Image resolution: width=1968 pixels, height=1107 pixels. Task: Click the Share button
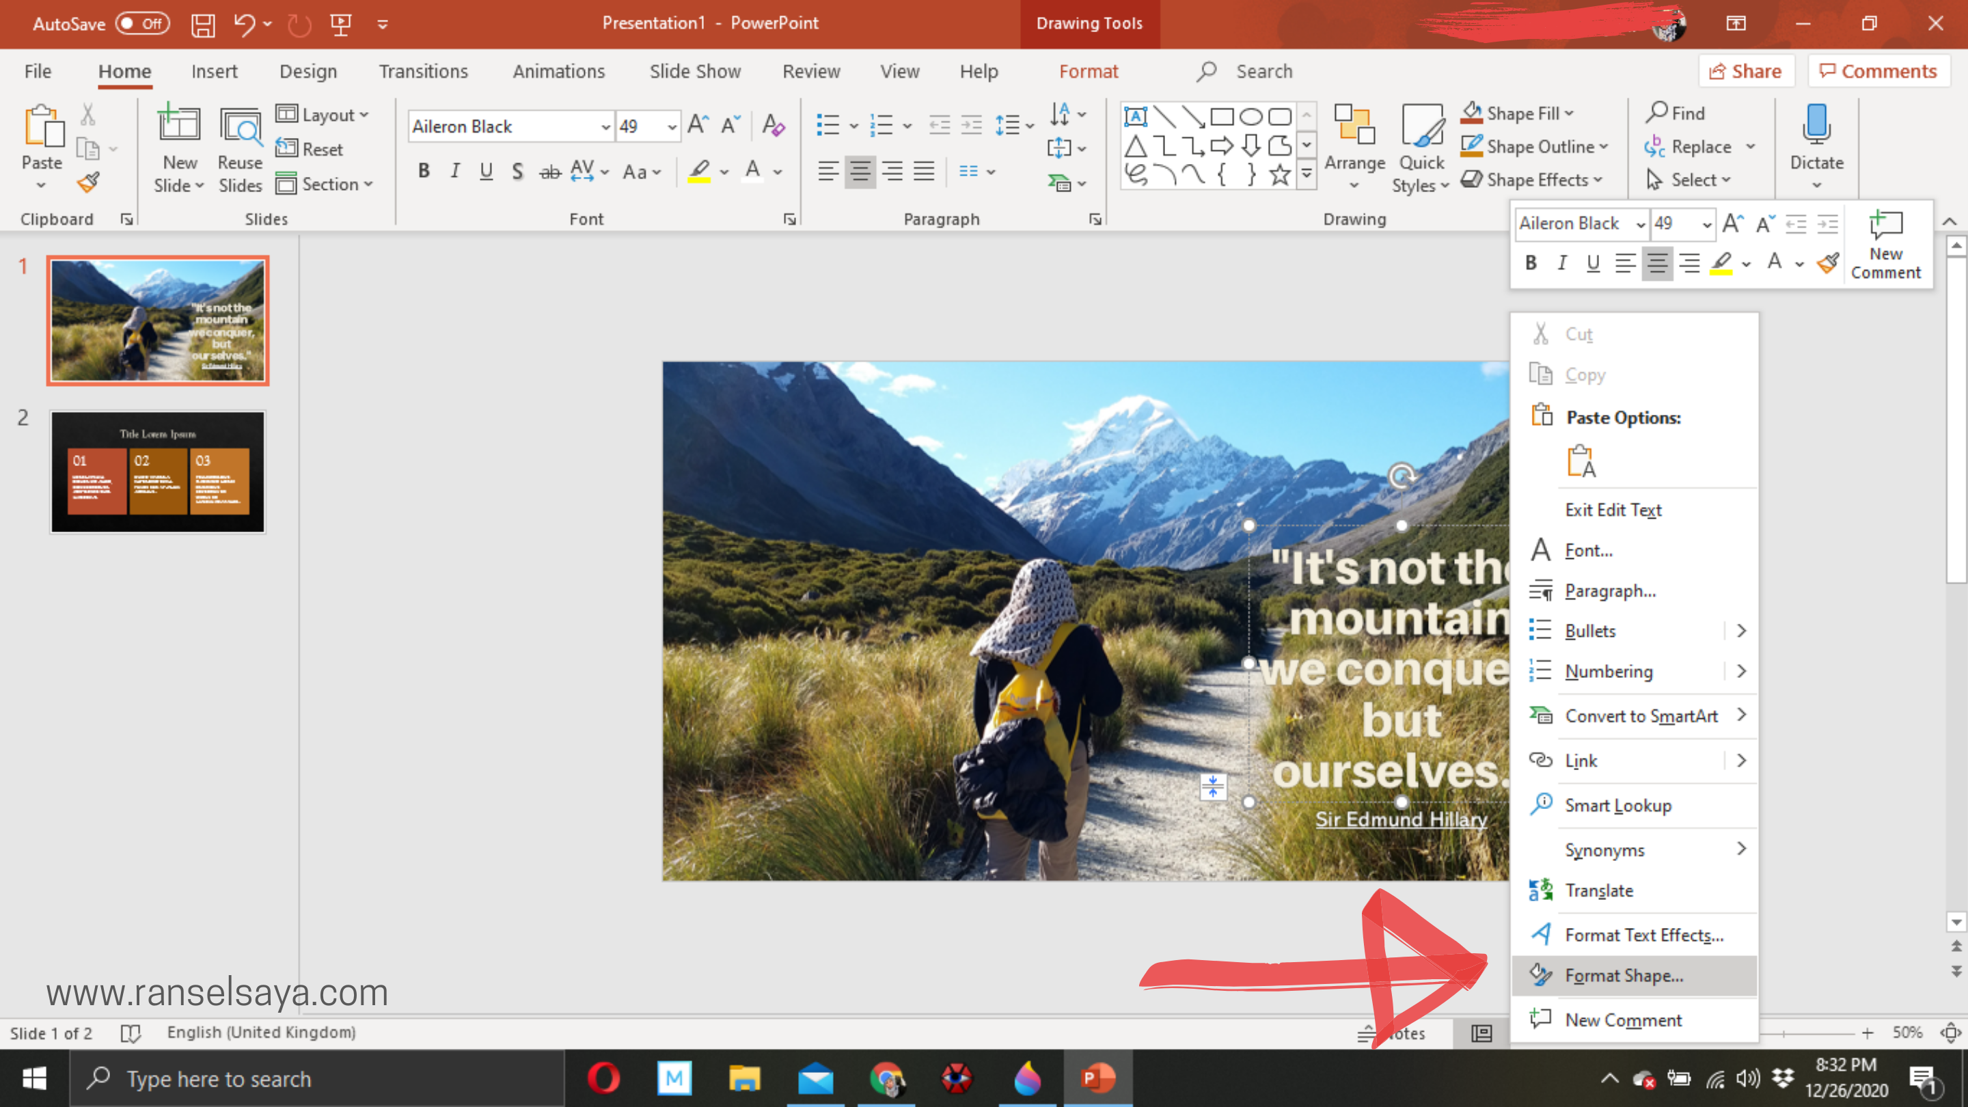pyautogui.click(x=1746, y=71)
